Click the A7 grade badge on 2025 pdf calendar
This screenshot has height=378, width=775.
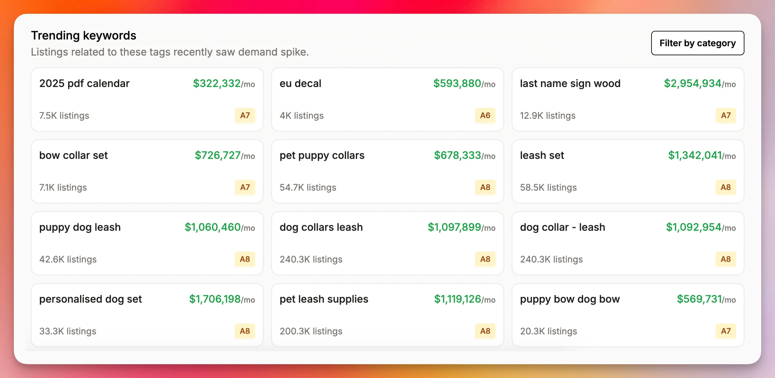tap(245, 116)
